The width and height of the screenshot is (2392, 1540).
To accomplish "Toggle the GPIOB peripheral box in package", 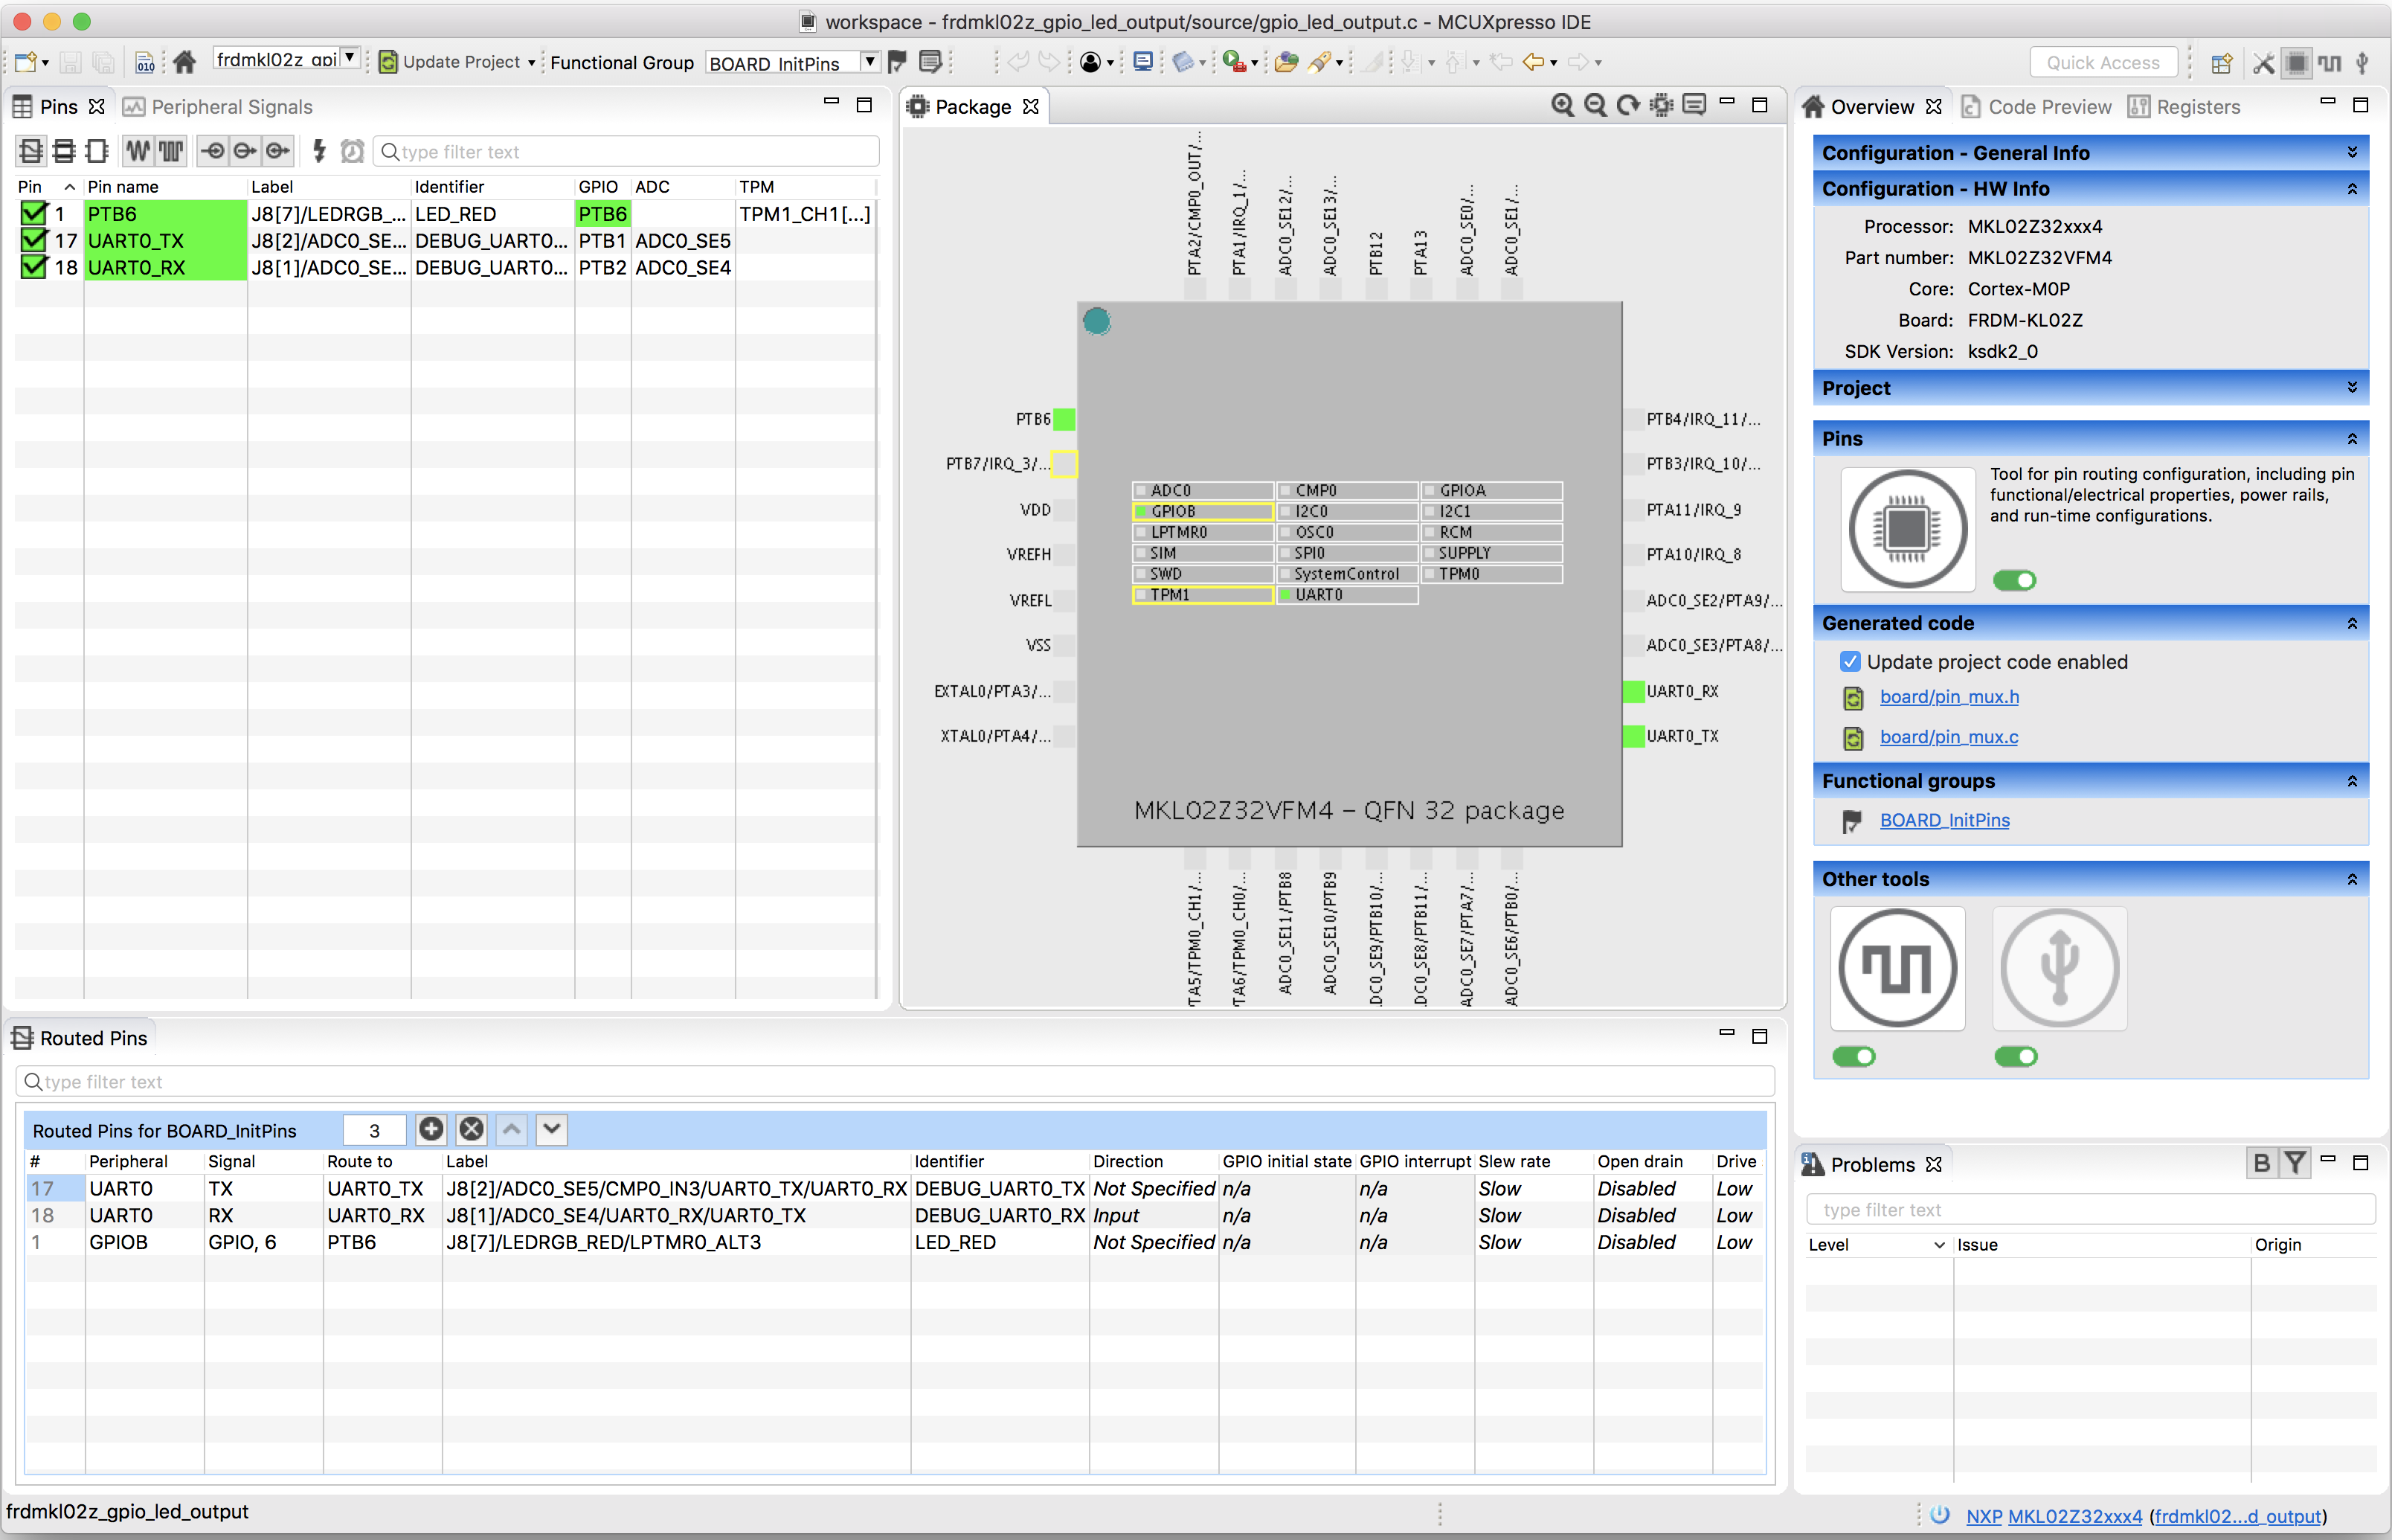I will point(1203,511).
